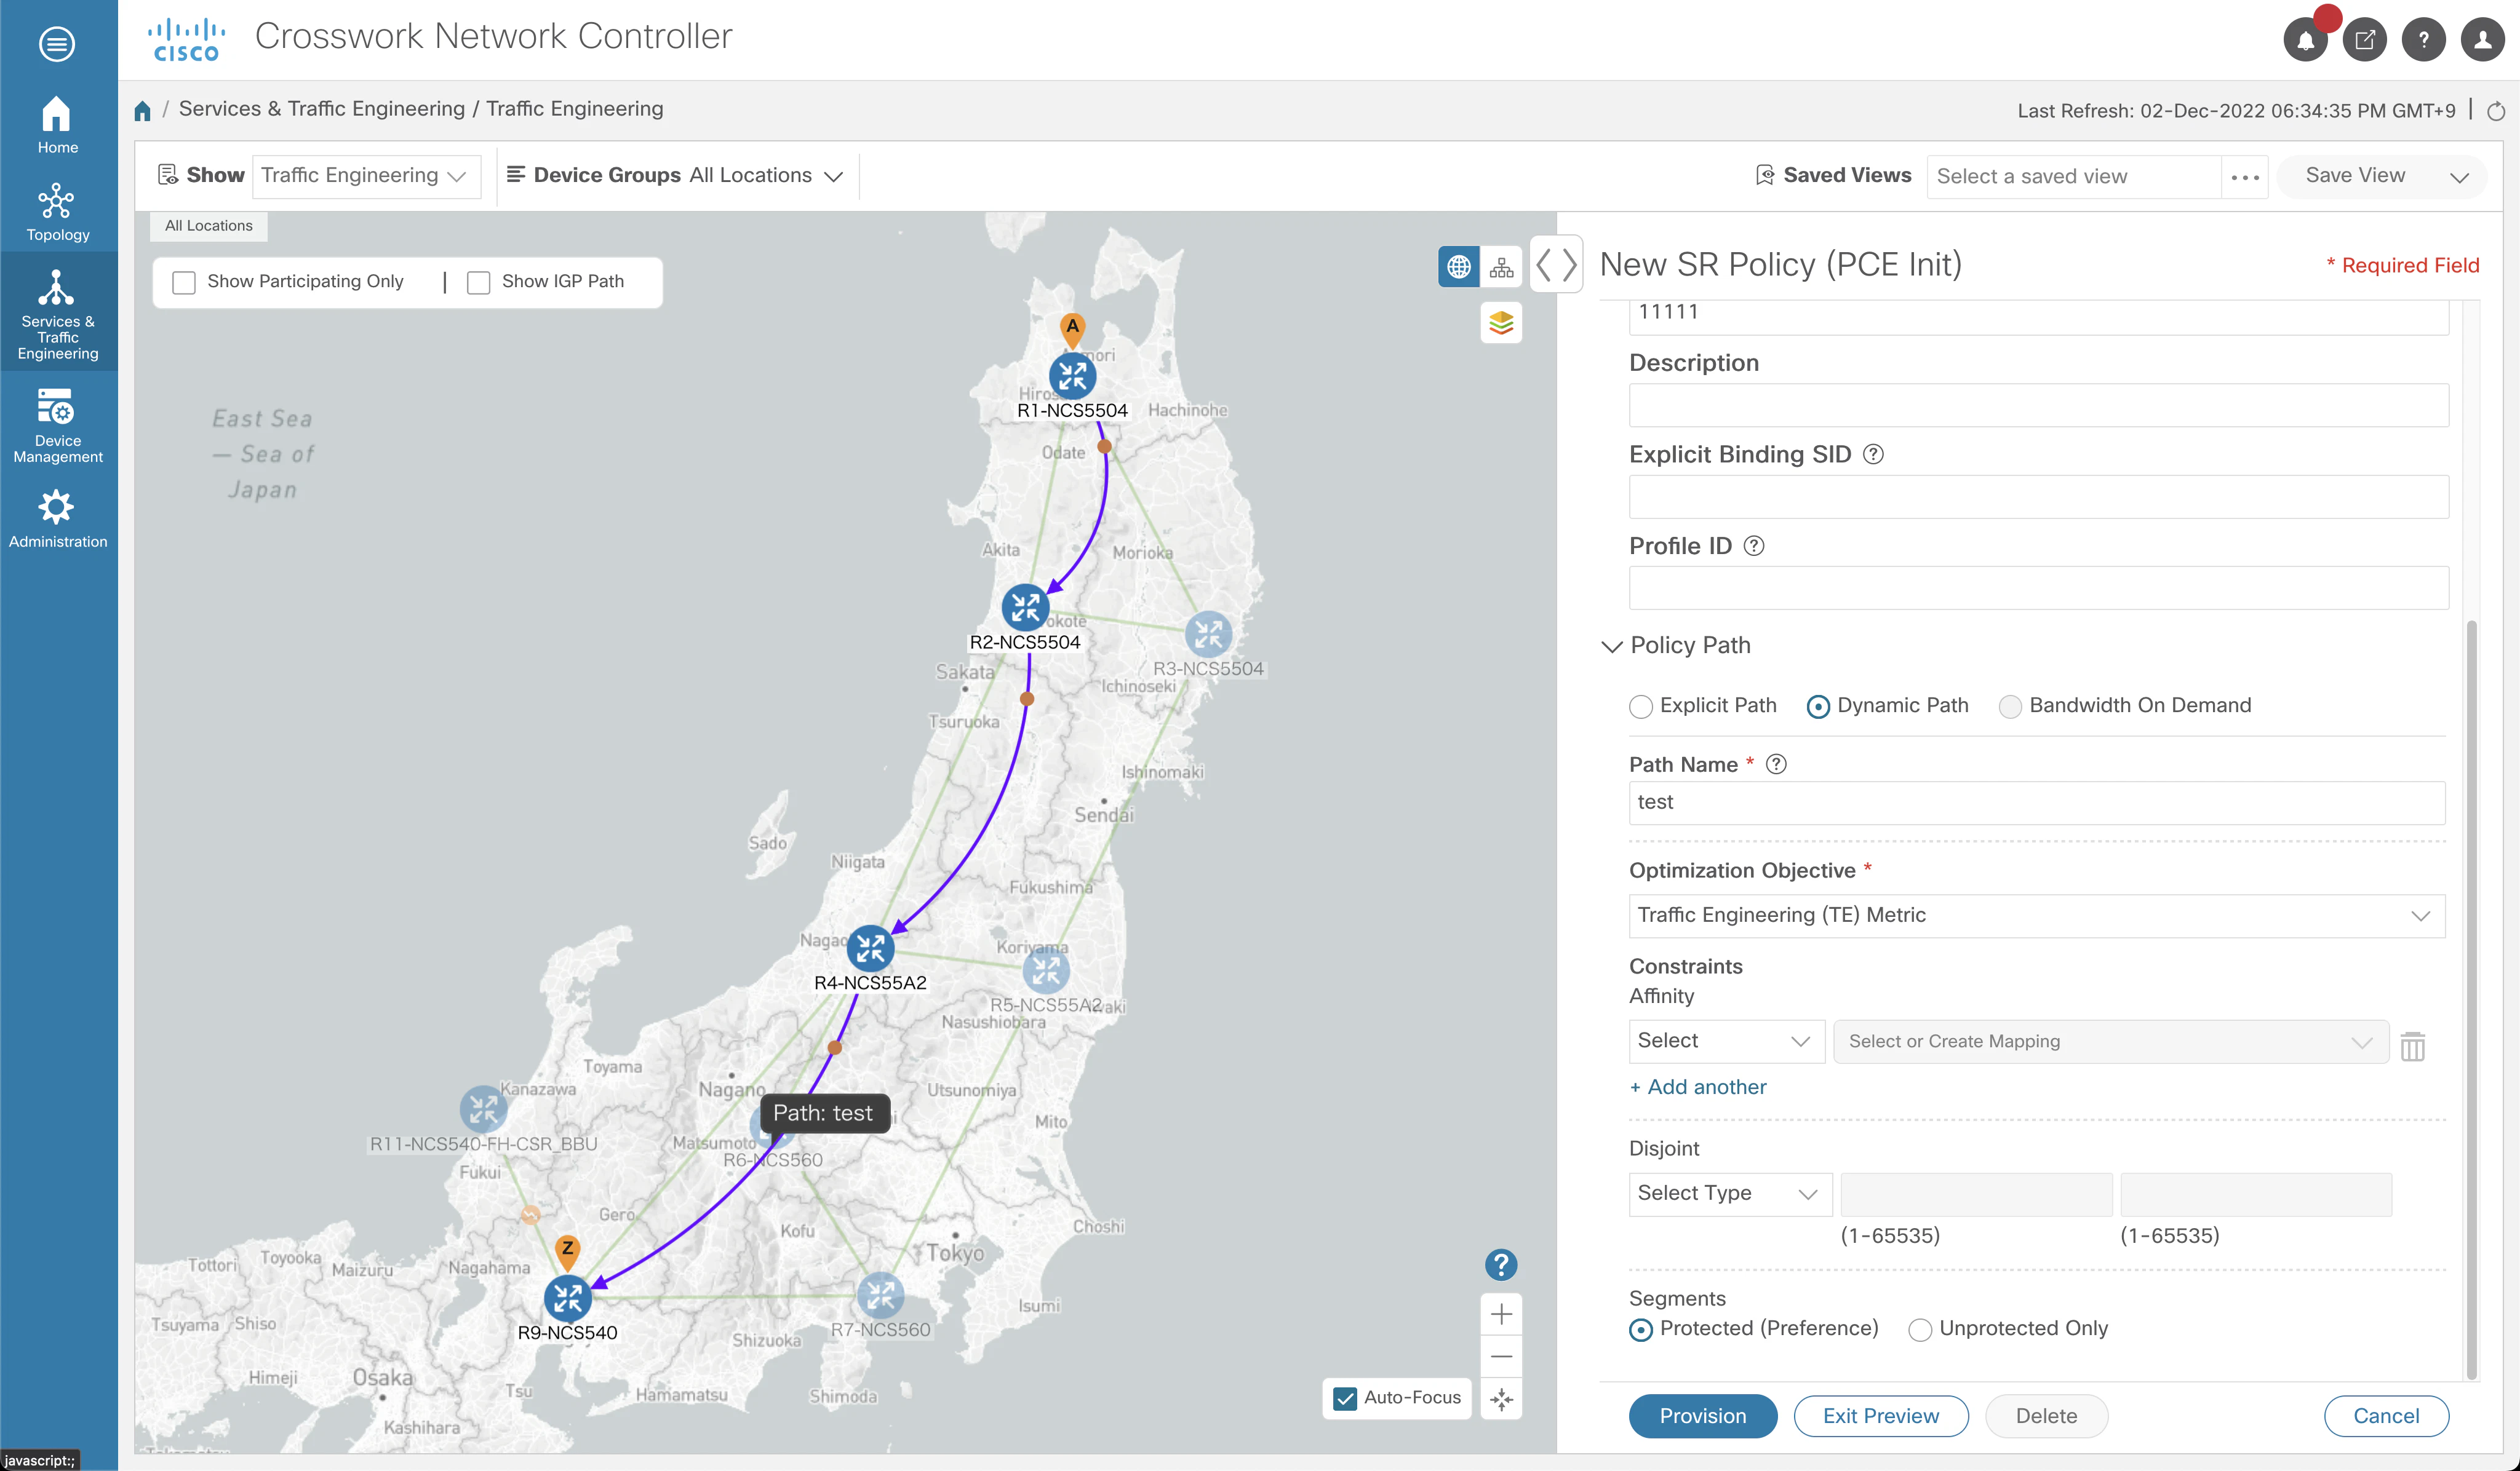Open Saved Views more options menu
Screen dimensions: 2520x1471
tap(2244, 177)
